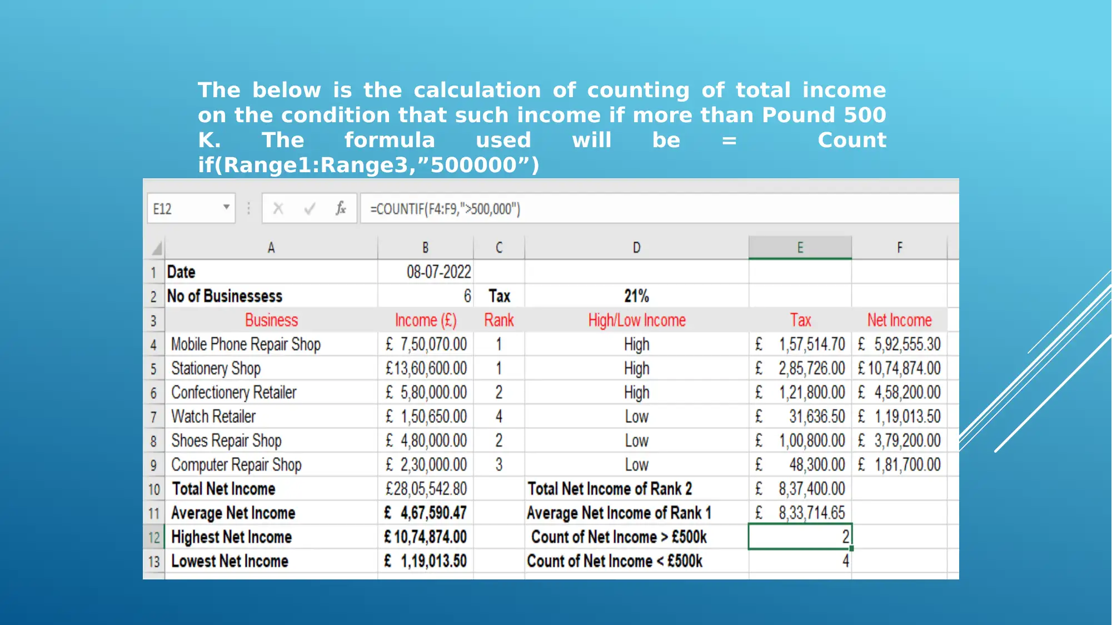Click the Average Net Income label
The height and width of the screenshot is (625, 1112).
pyautogui.click(x=271, y=513)
